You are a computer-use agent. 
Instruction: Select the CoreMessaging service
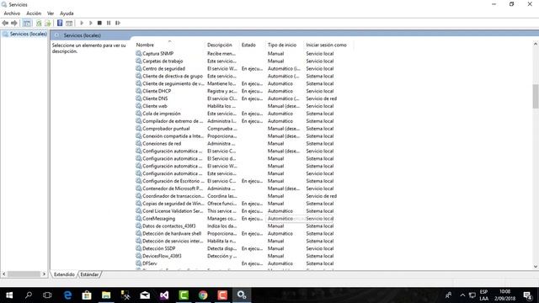click(x=159, y=219)
